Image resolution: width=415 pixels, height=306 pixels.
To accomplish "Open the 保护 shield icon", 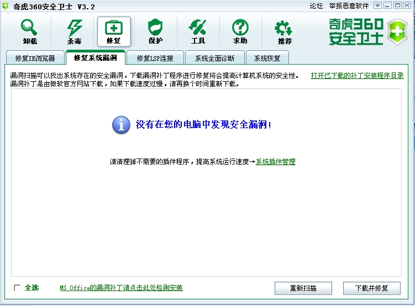I will 155,27.
